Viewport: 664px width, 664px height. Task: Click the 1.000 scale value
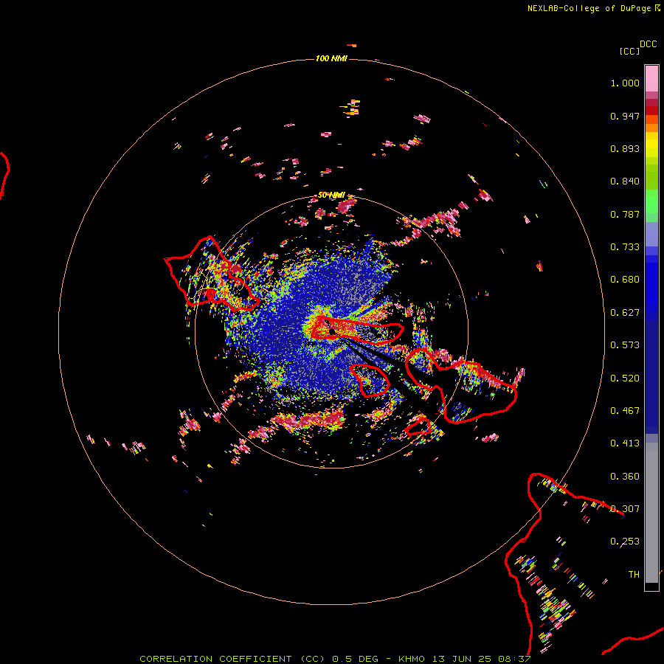pos(625,83)
